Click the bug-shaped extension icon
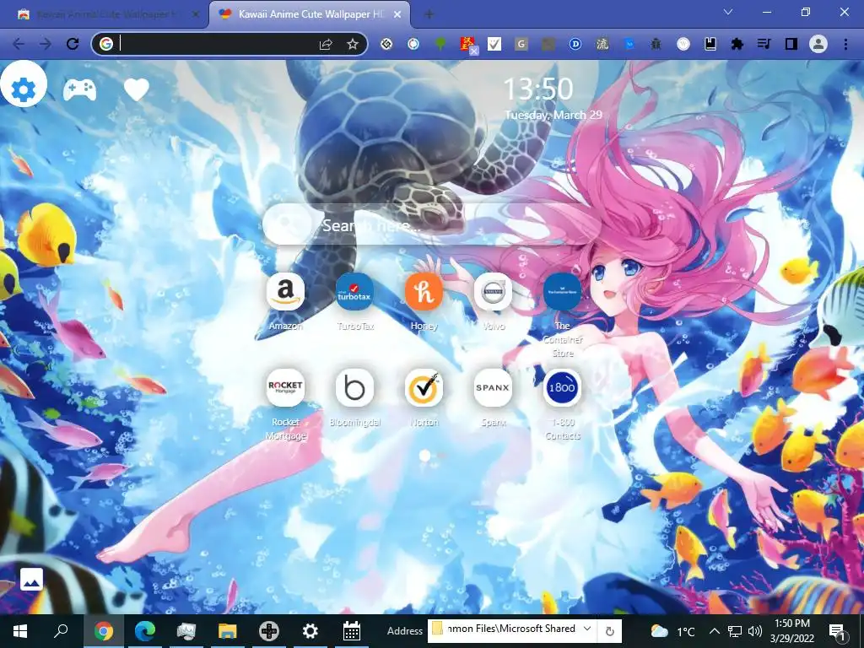864x648 pixels. 656,44
